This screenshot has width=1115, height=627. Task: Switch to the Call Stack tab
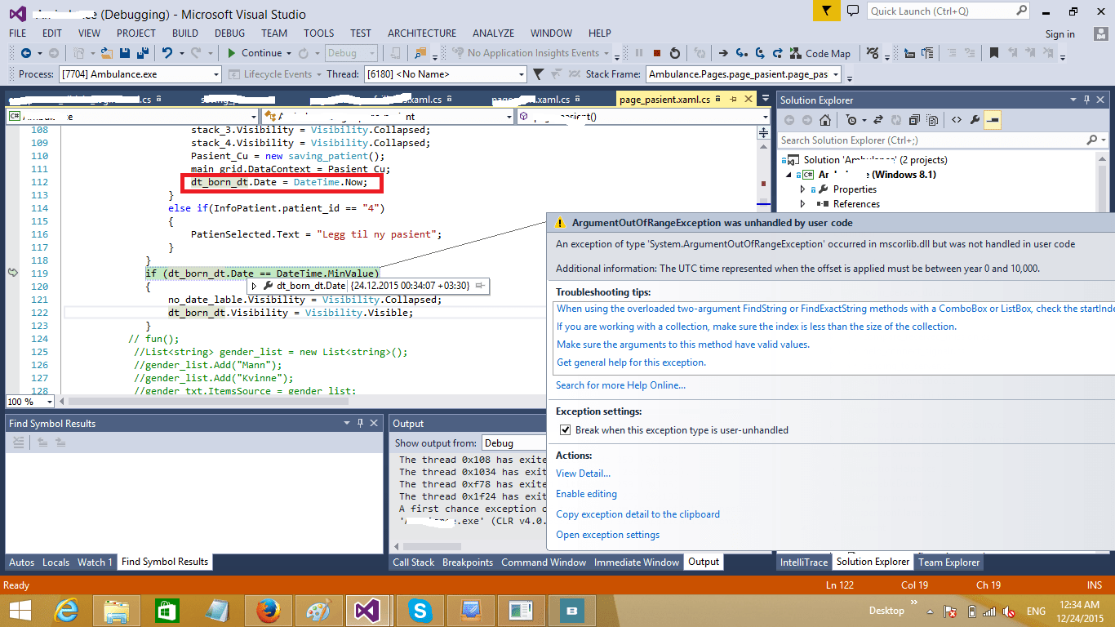point(414,562)
